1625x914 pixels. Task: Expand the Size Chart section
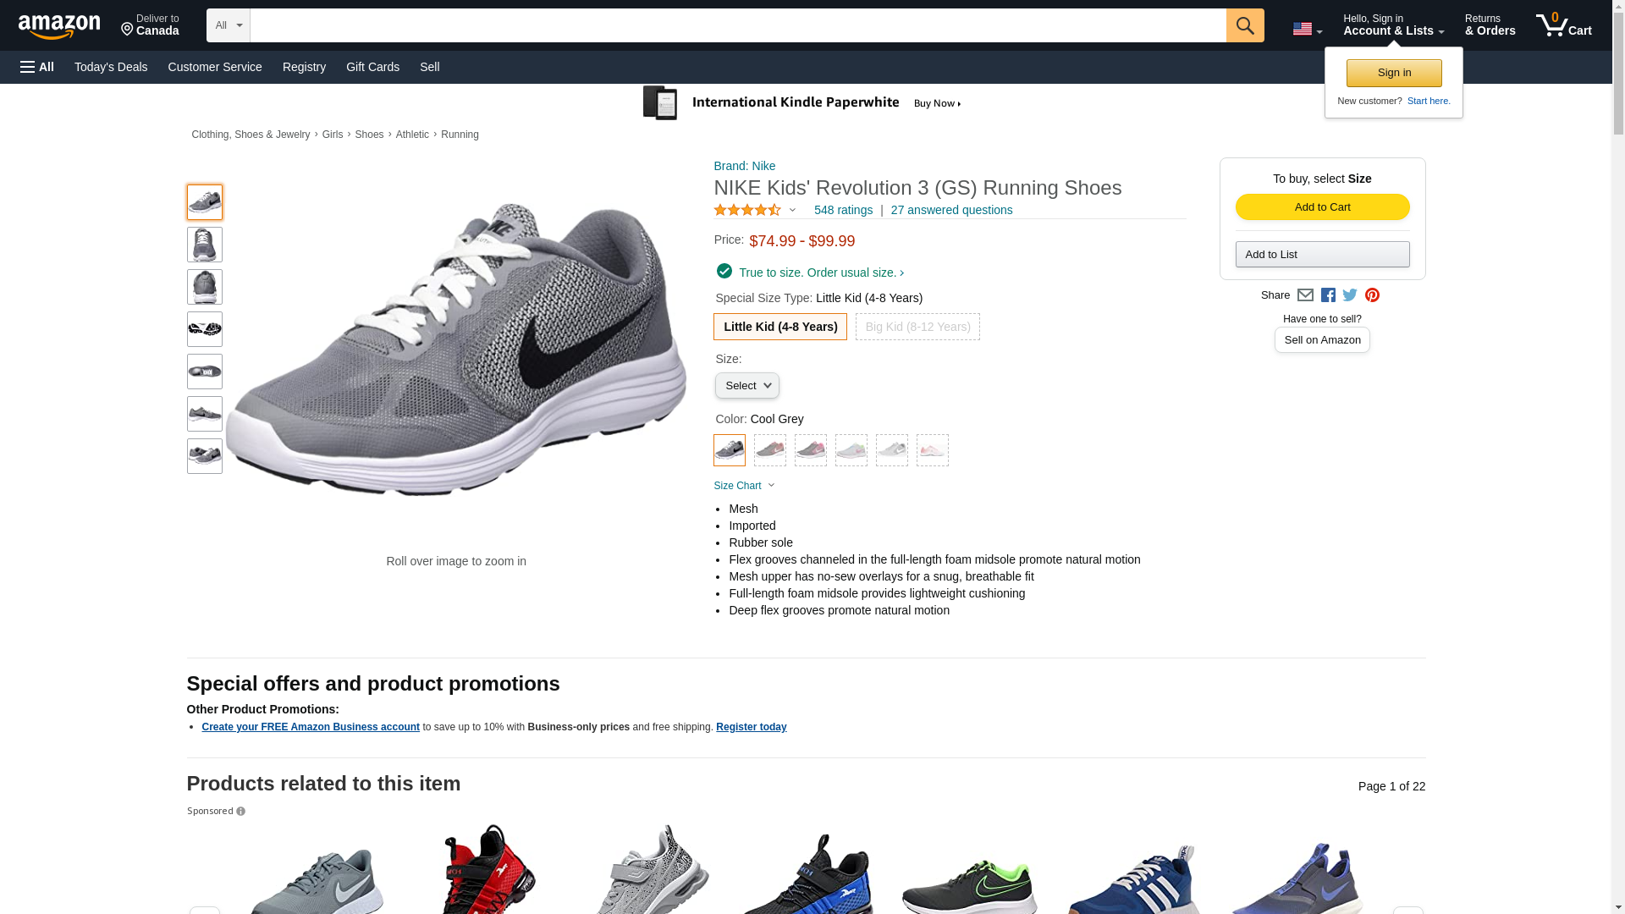[744, 486]
